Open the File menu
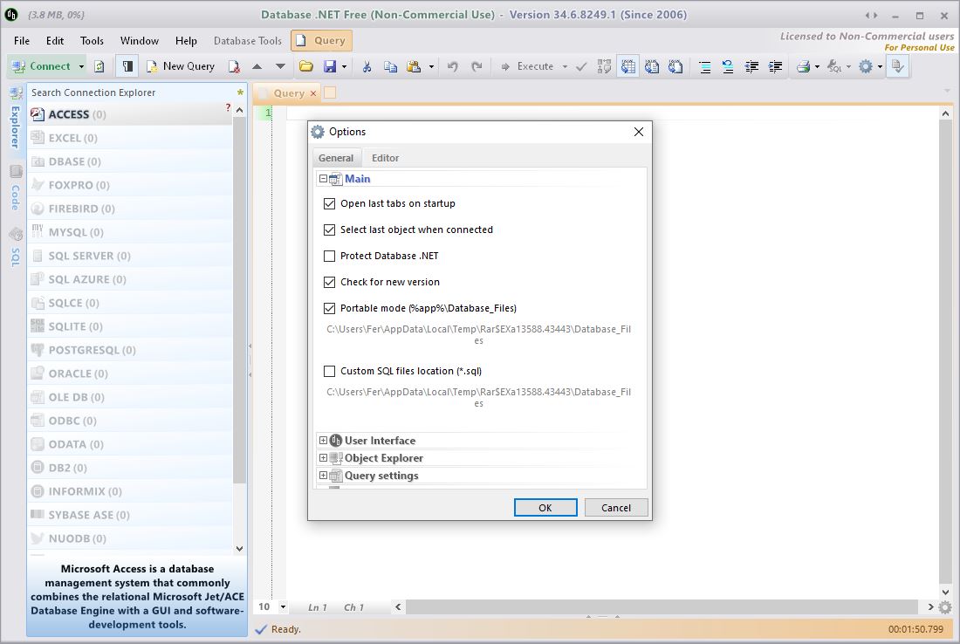The width and height of the screenshot is (960, 644). pyautogui.click(x=22, y=40)
